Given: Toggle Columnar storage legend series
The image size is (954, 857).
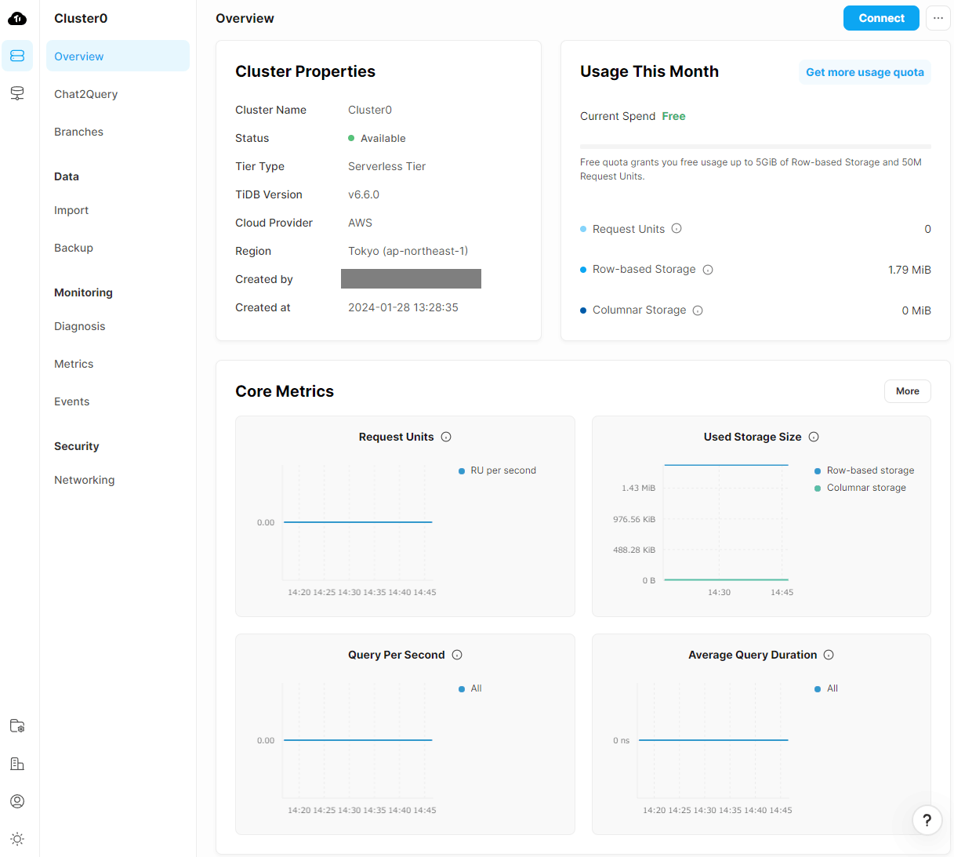Looking at the screenshot, I should coord(860,488).
